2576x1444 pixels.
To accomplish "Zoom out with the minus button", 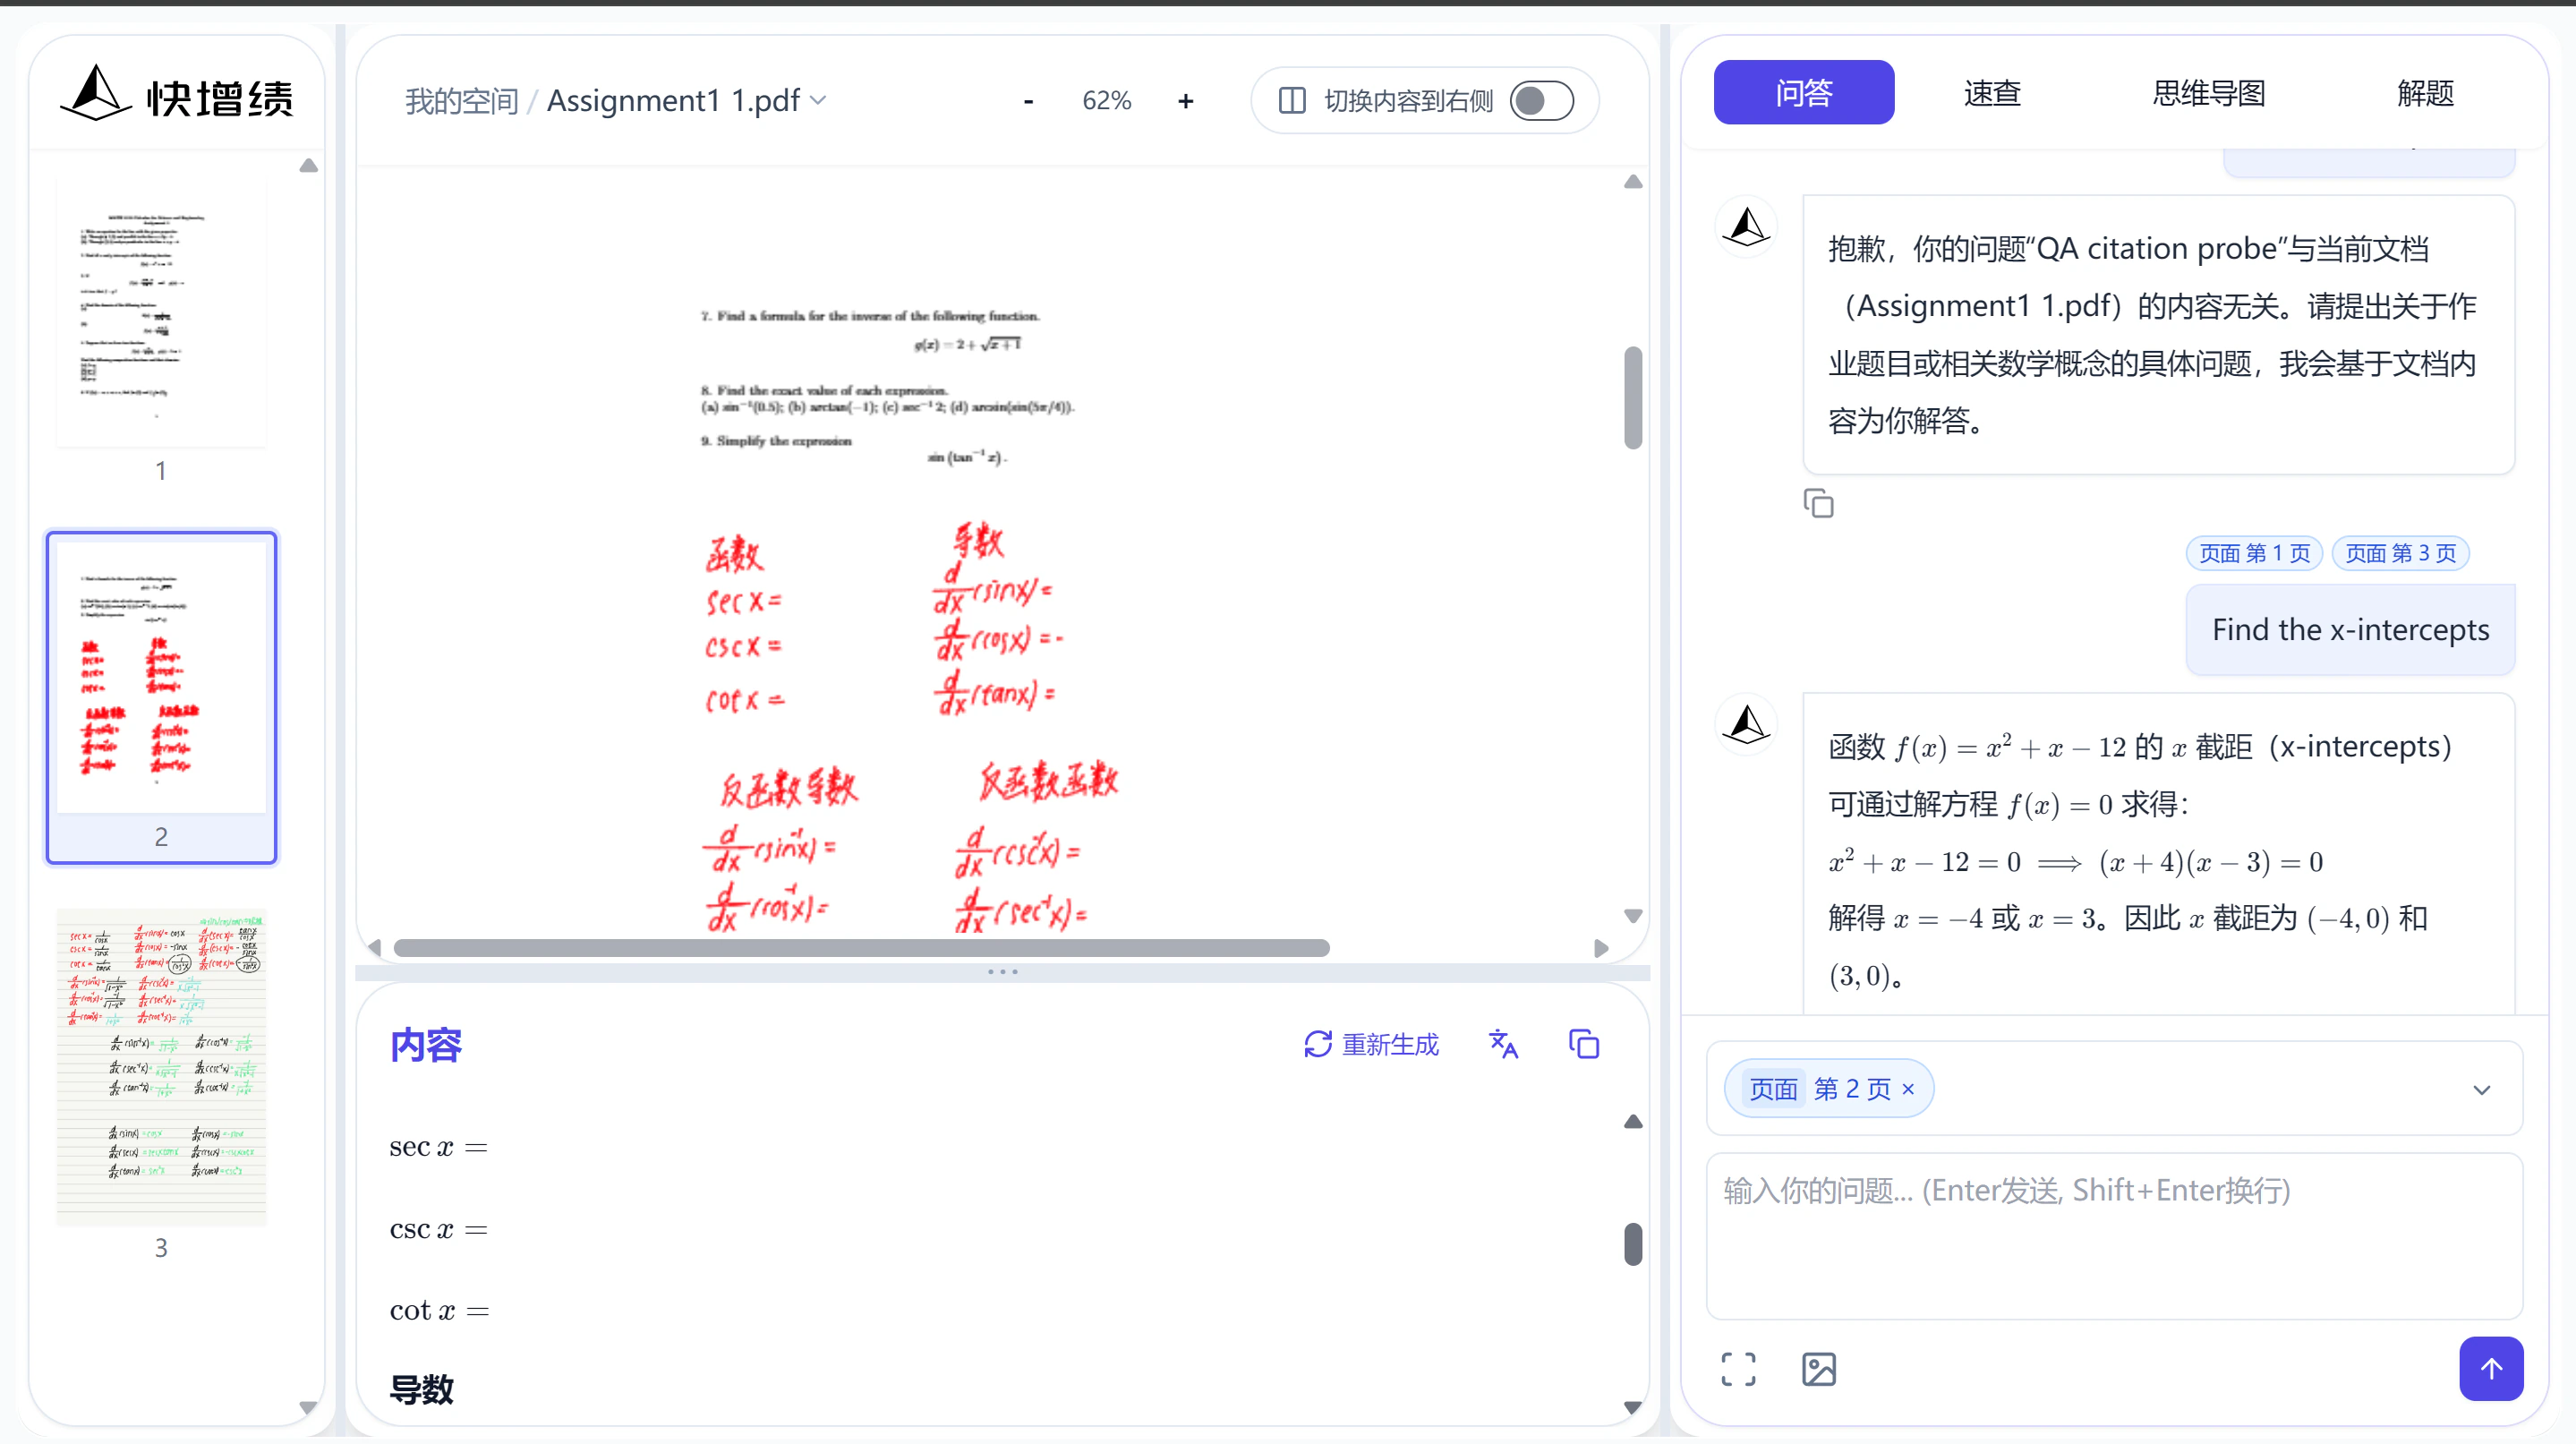I will pyautogui.click(x=1028, y=101).
